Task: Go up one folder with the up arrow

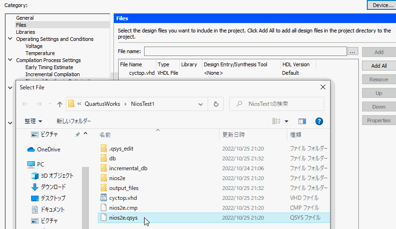Action: 60,104
